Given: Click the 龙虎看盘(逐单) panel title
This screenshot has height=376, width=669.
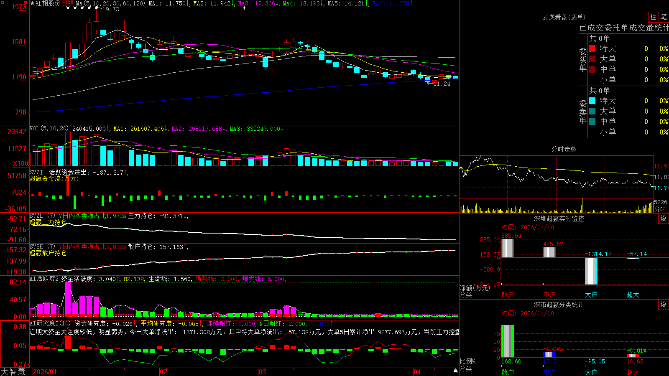Looking at the screenshot, I should coord(564,17).
